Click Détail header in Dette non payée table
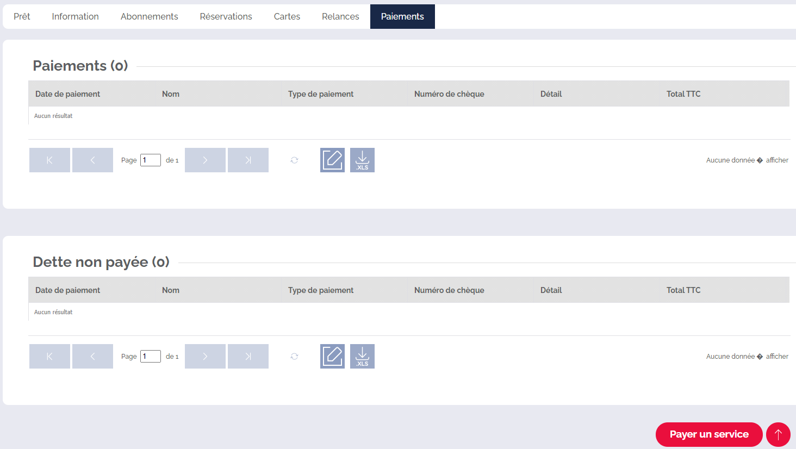796x449 pixels. [551, 290]
